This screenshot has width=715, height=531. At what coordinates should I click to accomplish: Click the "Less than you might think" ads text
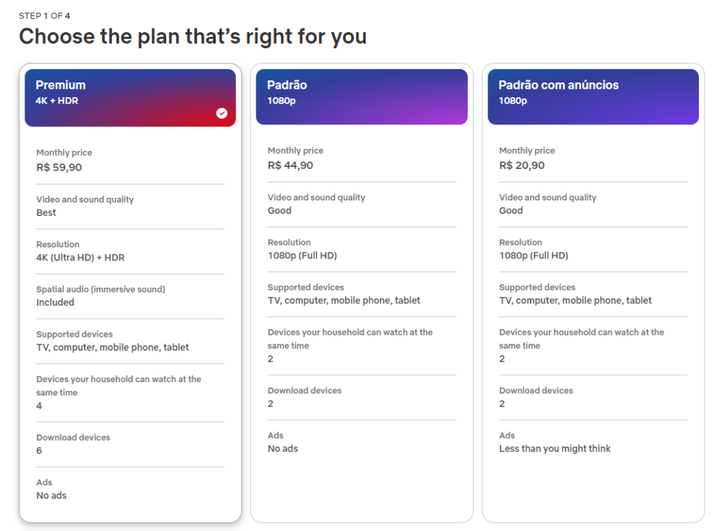point(554,449)
